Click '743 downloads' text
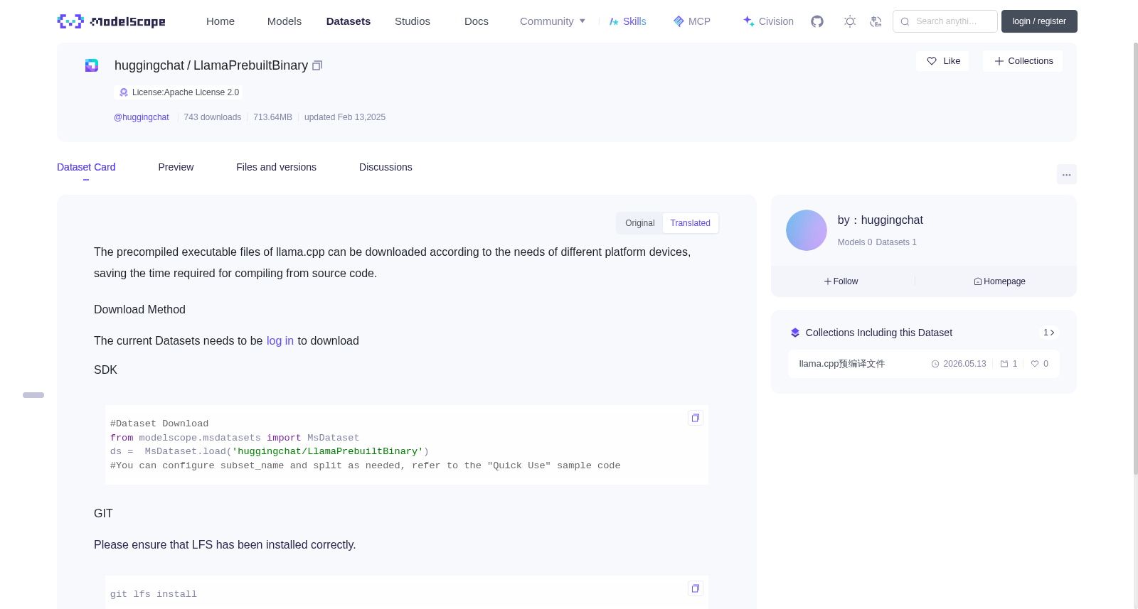The image size is (1138, 609). click(x=213, y=117)
